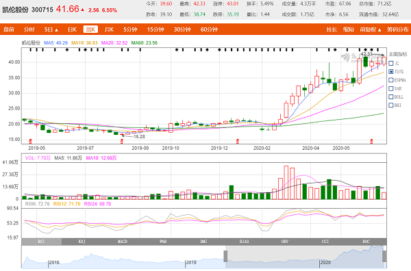411x271 pixels.
Task: Click the 2019 marker in the overview timeline
Action: 191,262
